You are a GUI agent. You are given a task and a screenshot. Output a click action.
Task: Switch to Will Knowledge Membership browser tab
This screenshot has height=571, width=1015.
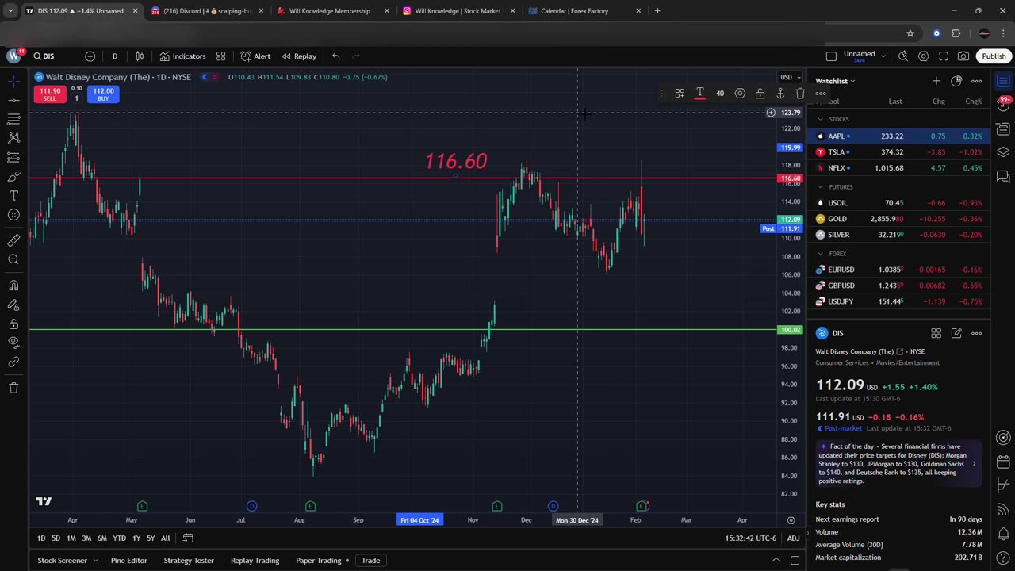coord(329,11)
